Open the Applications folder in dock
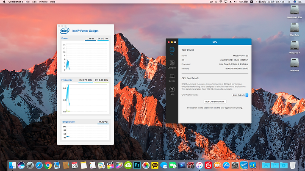 click(266, 165)
